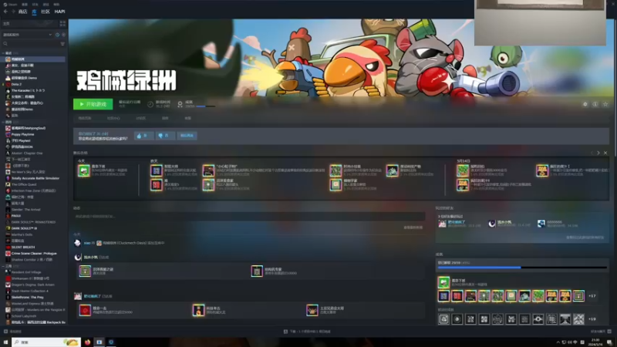This screenshot has height=347, width=617.
Task: Open the 商店 store tab
Action: click(x=23, y=12)
